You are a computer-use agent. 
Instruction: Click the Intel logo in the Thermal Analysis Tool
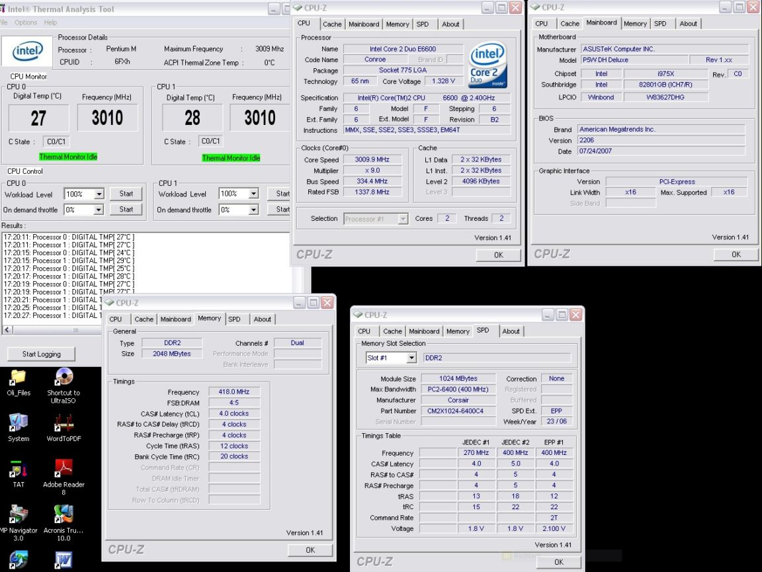coord(27,51)
